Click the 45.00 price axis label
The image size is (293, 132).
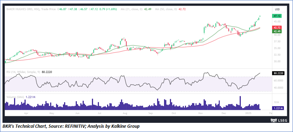pos(277,22)
